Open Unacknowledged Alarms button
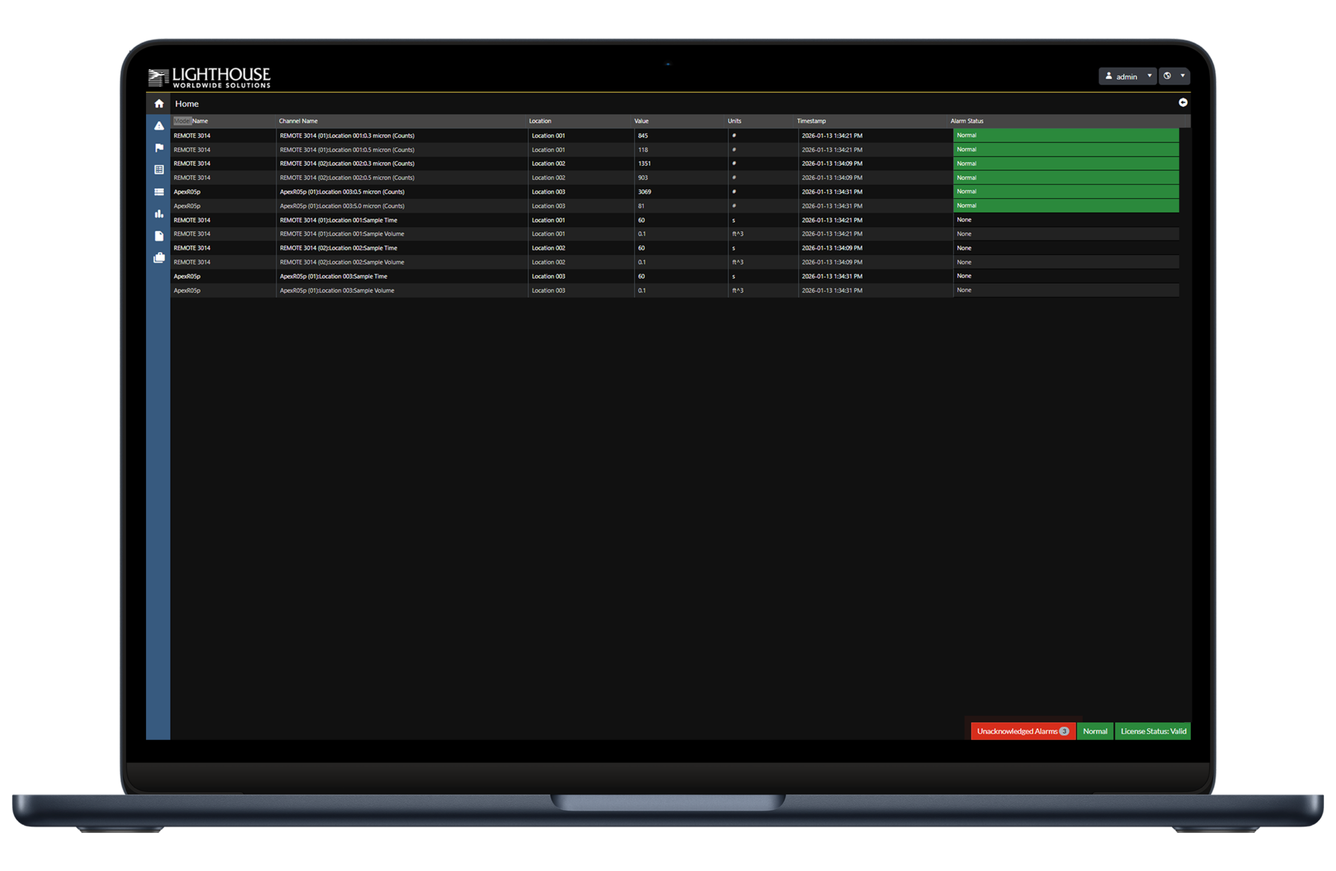The image size is (1336, 871). [x=1023, y=731]
